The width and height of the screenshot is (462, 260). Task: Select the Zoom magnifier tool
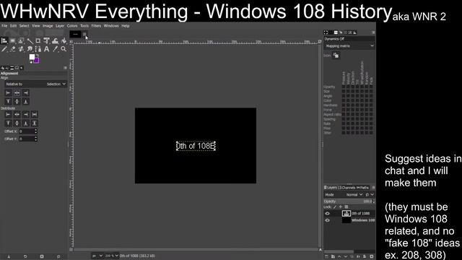click(64, 49)
